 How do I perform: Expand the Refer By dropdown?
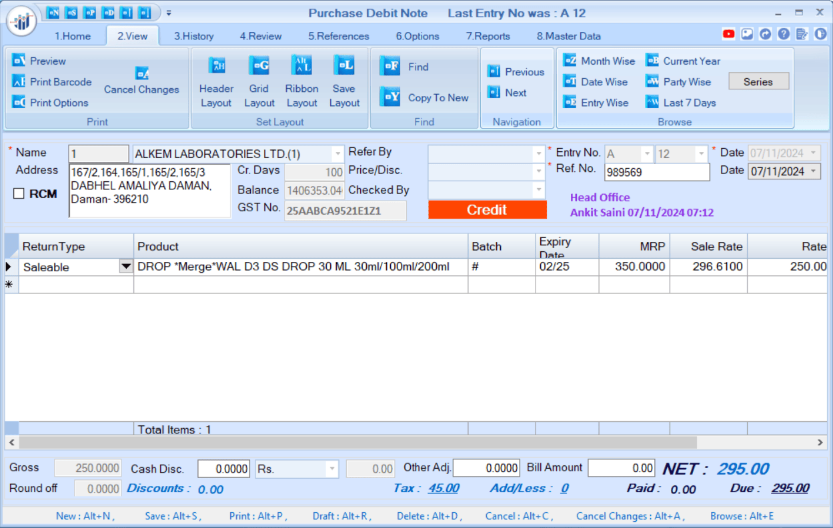(539, 154)
